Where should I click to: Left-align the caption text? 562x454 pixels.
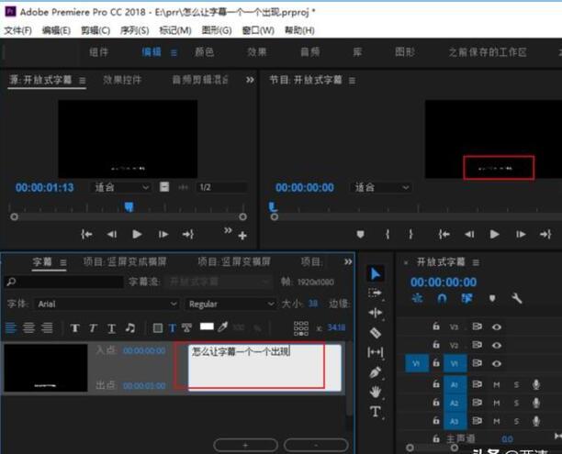point(11,327)
